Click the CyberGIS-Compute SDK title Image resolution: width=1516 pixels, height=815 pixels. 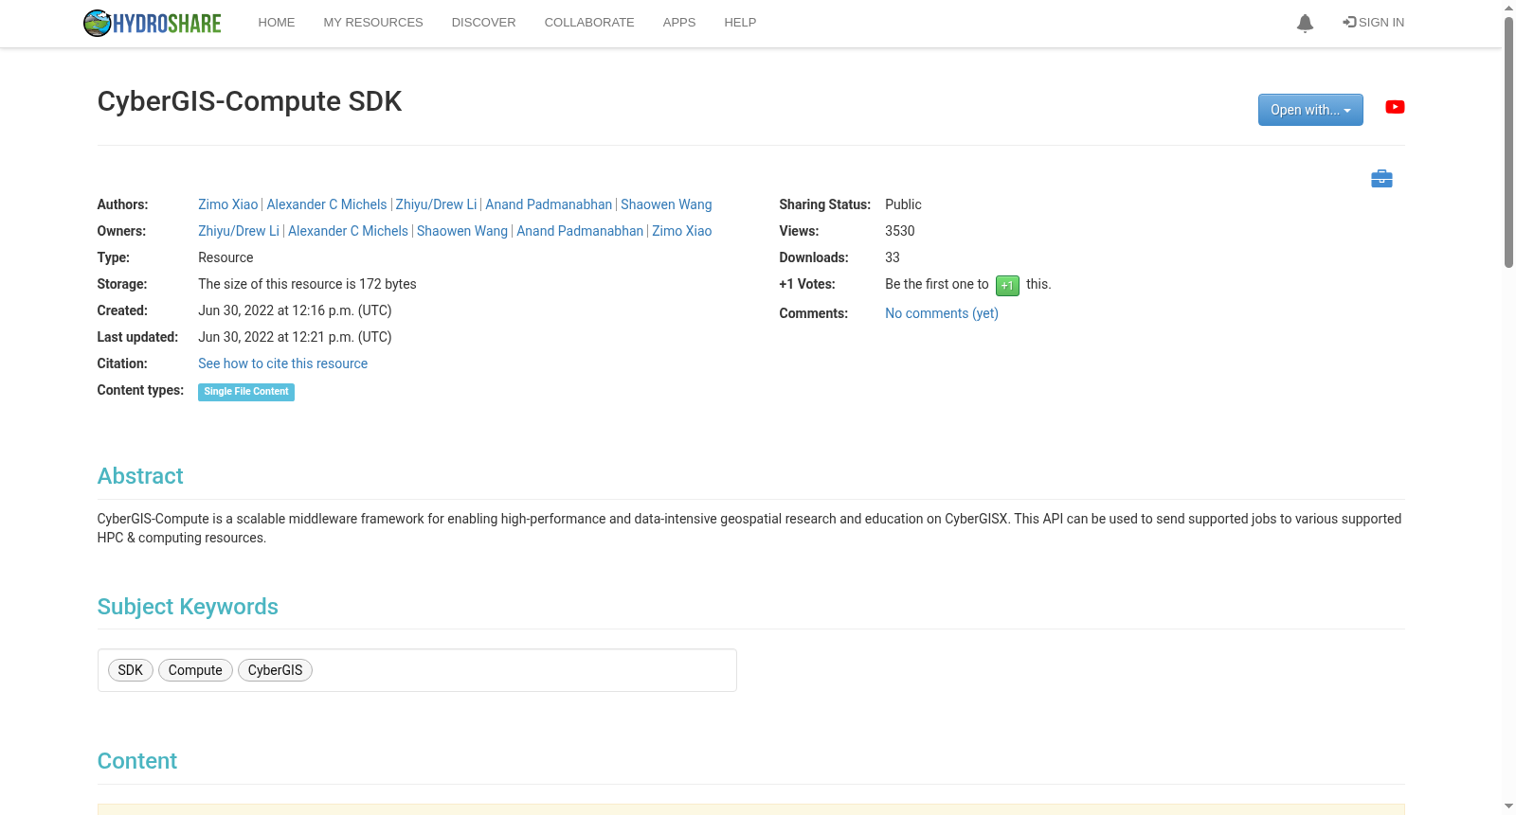click(x=249, y=101)
